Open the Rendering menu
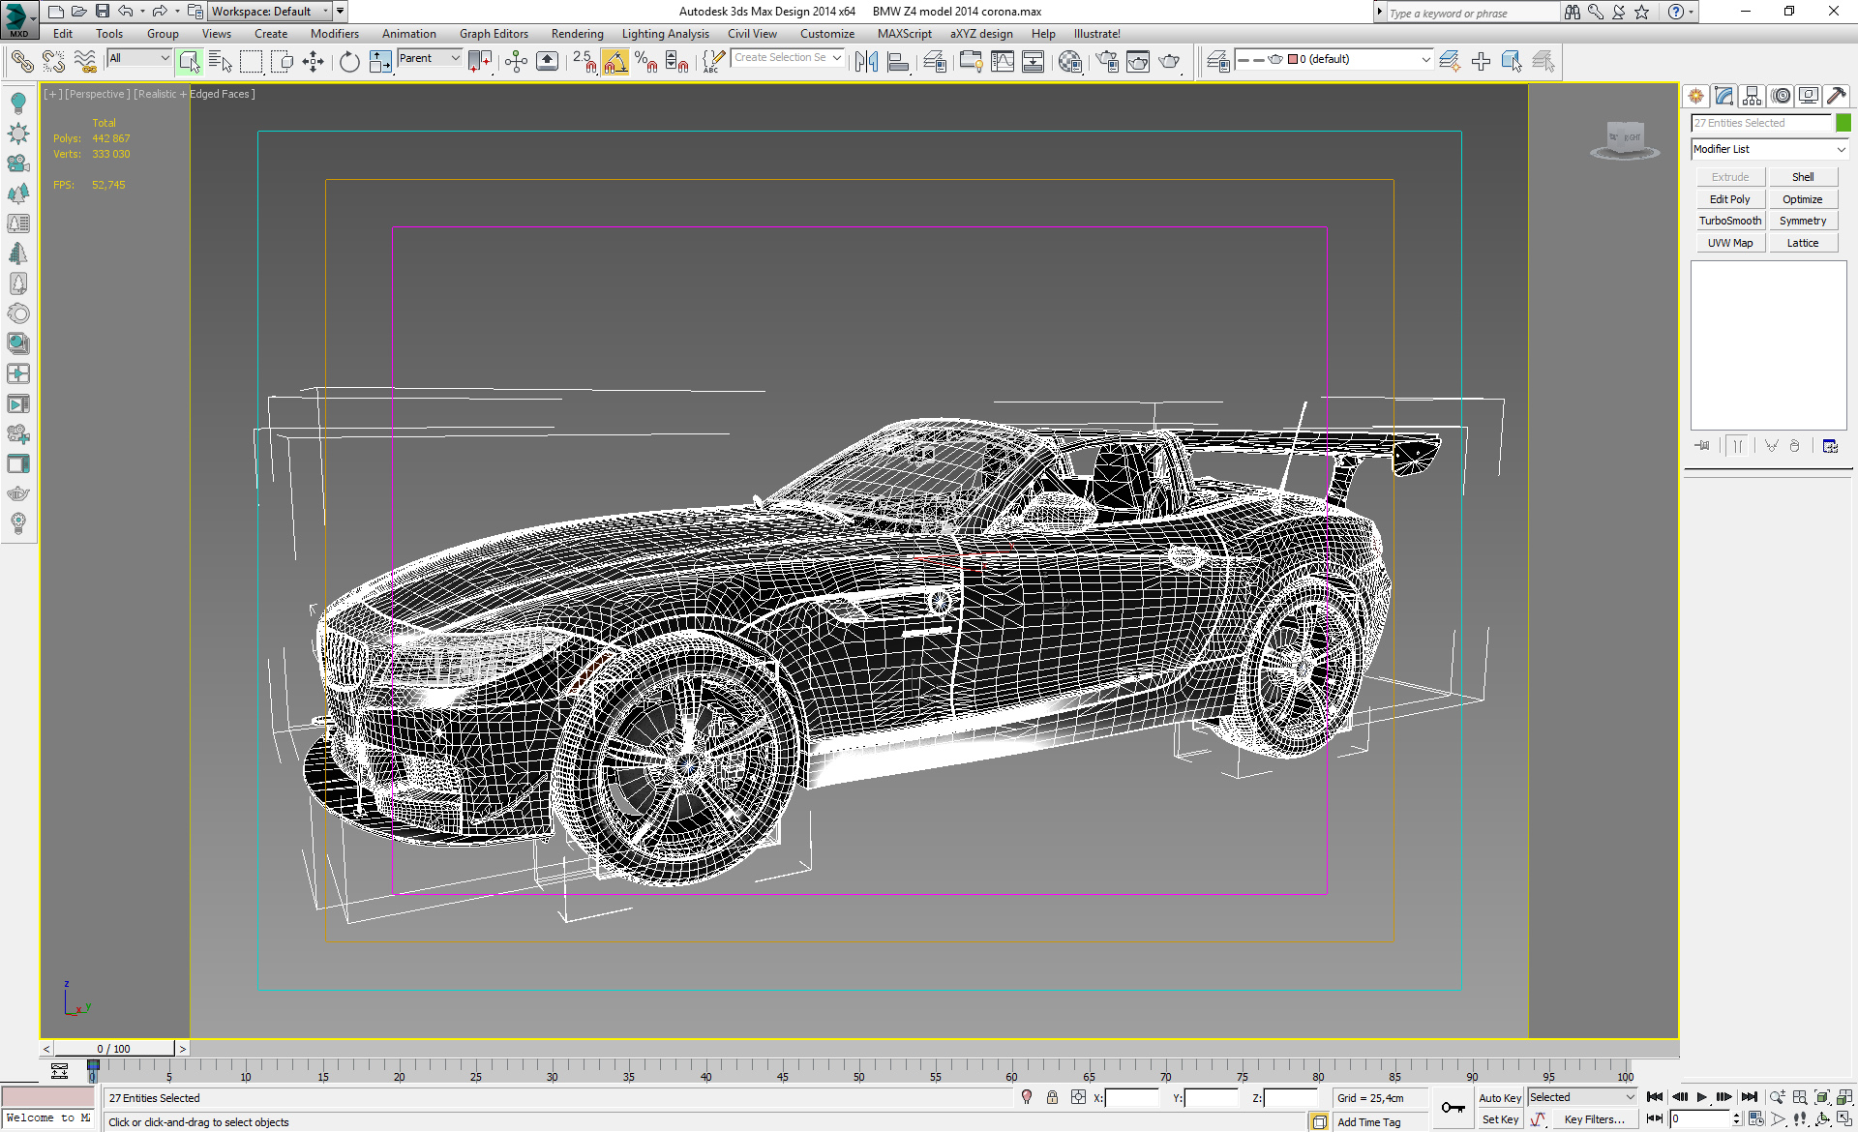1858x1132 pixels. [x=577, y=34]
